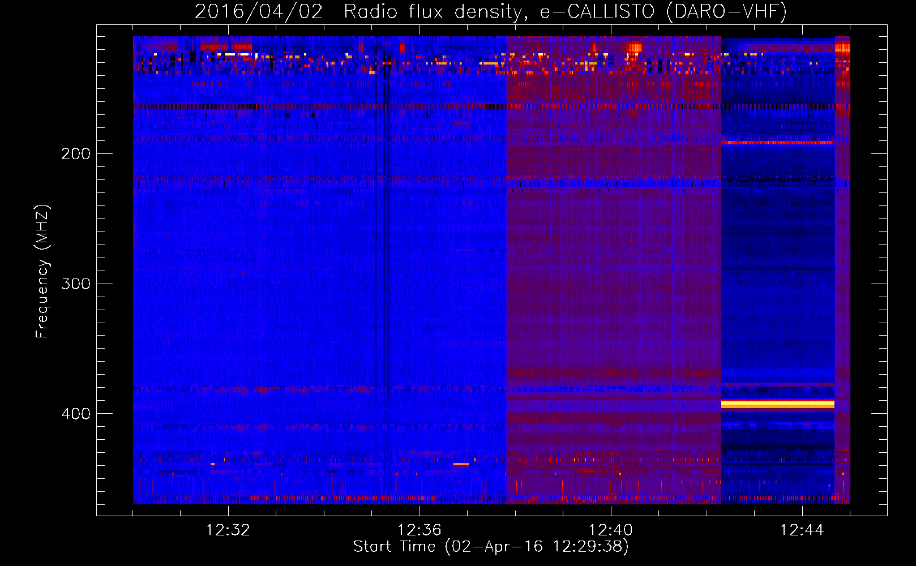Click the 12:36 time tick label
The height and width of the screenshot is (566, 916).
point(419,530)
